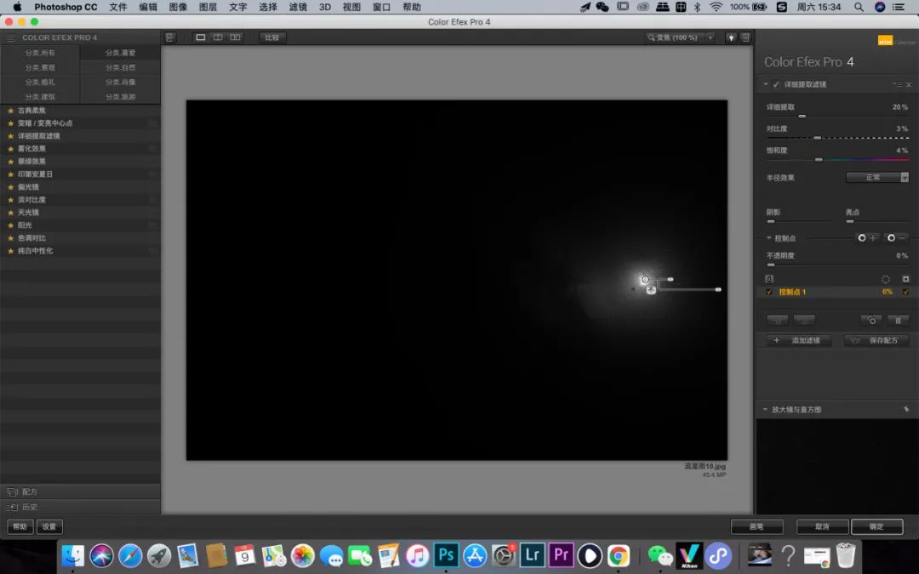Click the 帮助 help button
Viewport: 919px width, 574px height.
click(x=20, y=526)
